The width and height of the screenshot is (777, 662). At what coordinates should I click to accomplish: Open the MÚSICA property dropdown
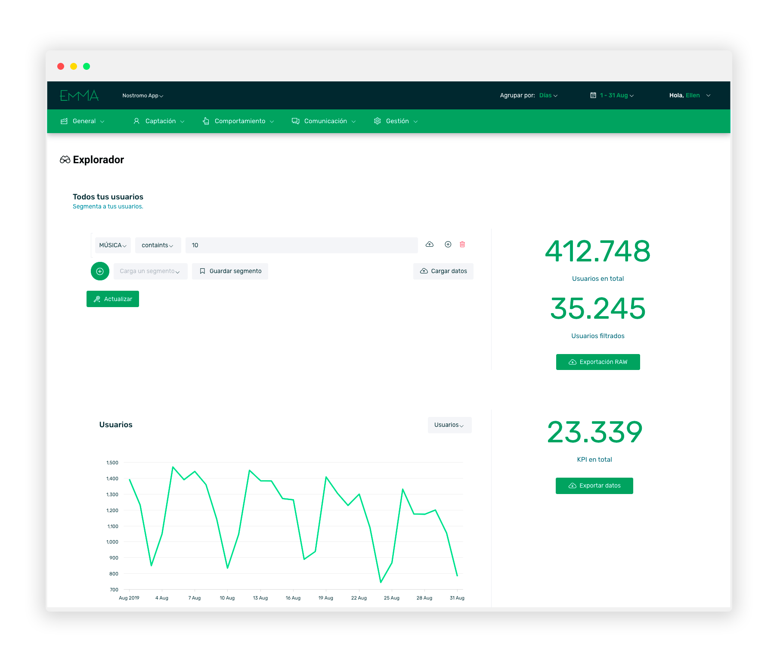tap(113, 245)
